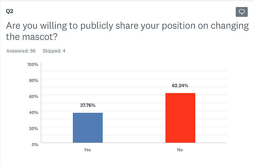Click empty chart area between the bars
The height and width of the screenshot is (165, 254).
point(134,112)
